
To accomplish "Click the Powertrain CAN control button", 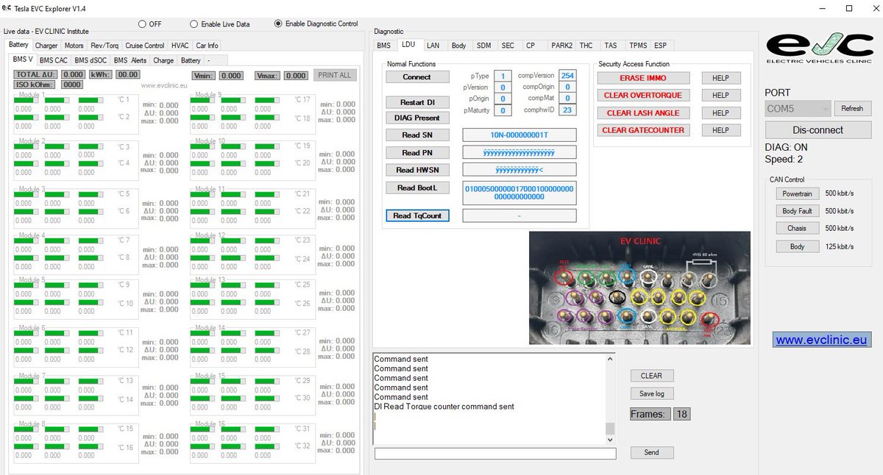I will coord(798,194).
